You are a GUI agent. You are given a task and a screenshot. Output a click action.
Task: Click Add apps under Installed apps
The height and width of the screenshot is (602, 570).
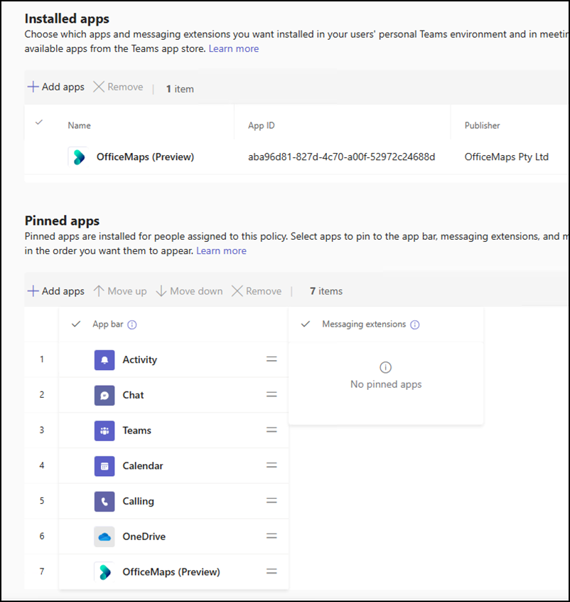point(56,87)
